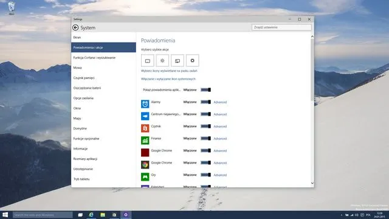389x219 pixels.
Task: Toggle switch for red-icon Google Chrome row
Action: point(205,151)
